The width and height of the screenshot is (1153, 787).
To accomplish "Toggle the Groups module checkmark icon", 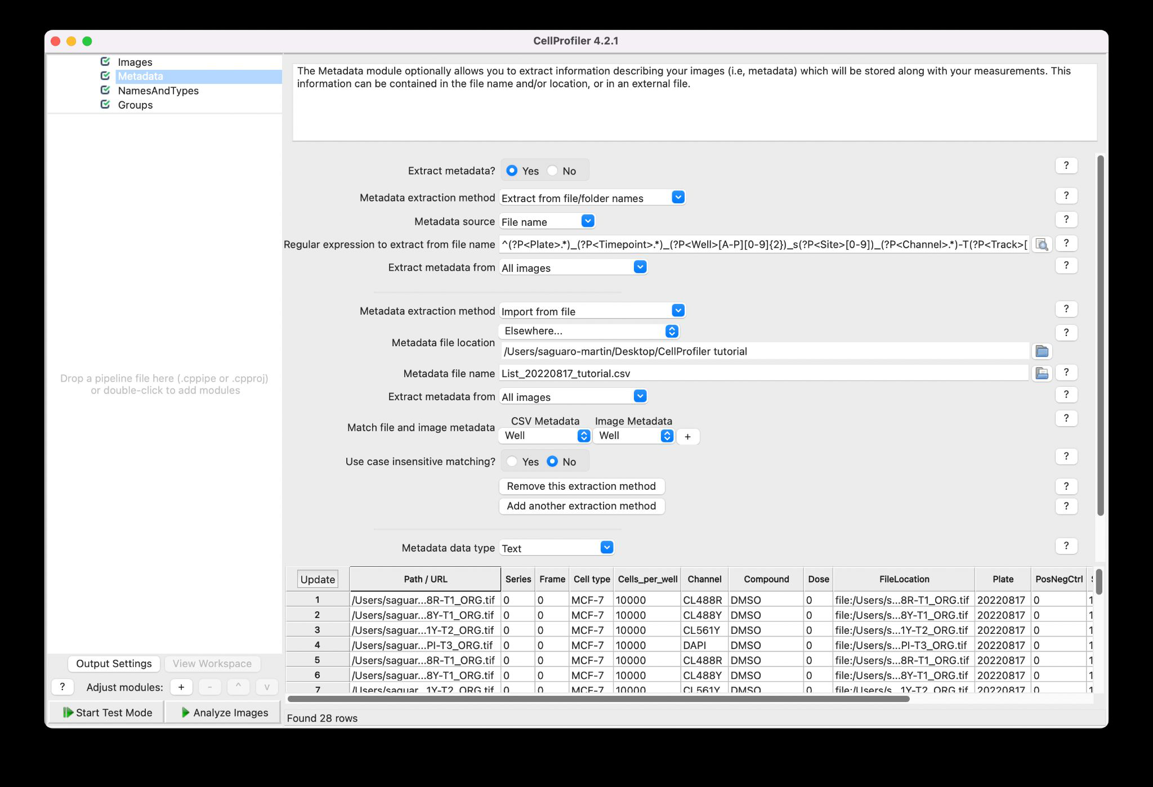I will [105, 104].
